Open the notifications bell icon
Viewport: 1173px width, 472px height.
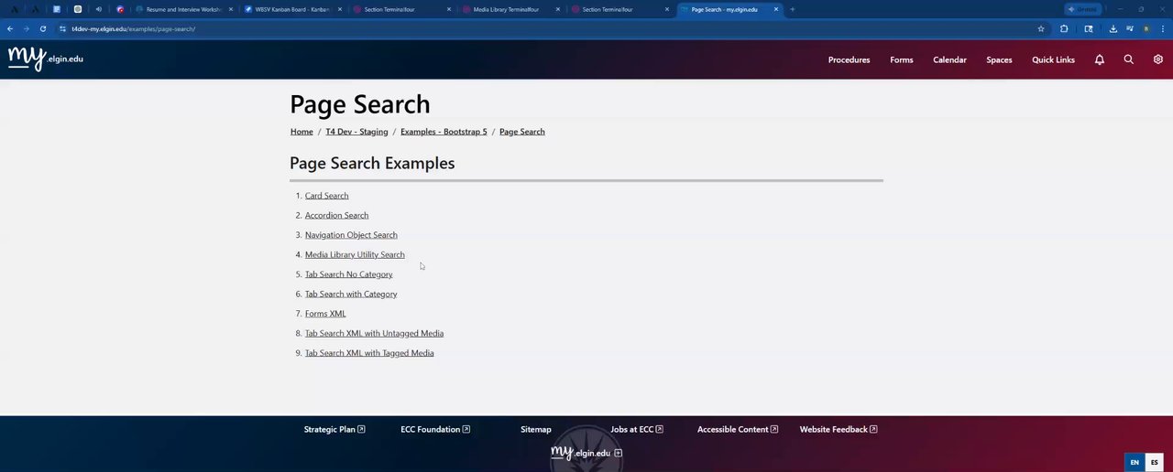pyautogui.click(x=1099, y=59)
